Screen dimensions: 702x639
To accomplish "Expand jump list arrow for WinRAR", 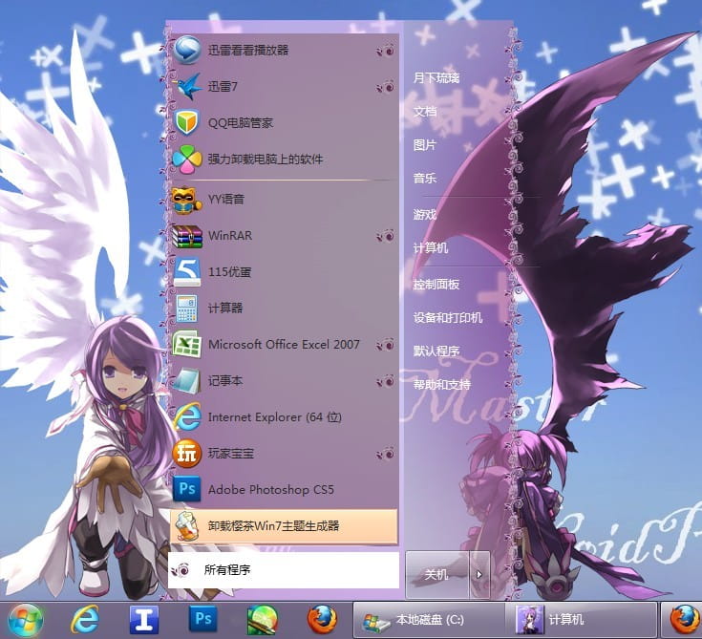I will point(385,236).
